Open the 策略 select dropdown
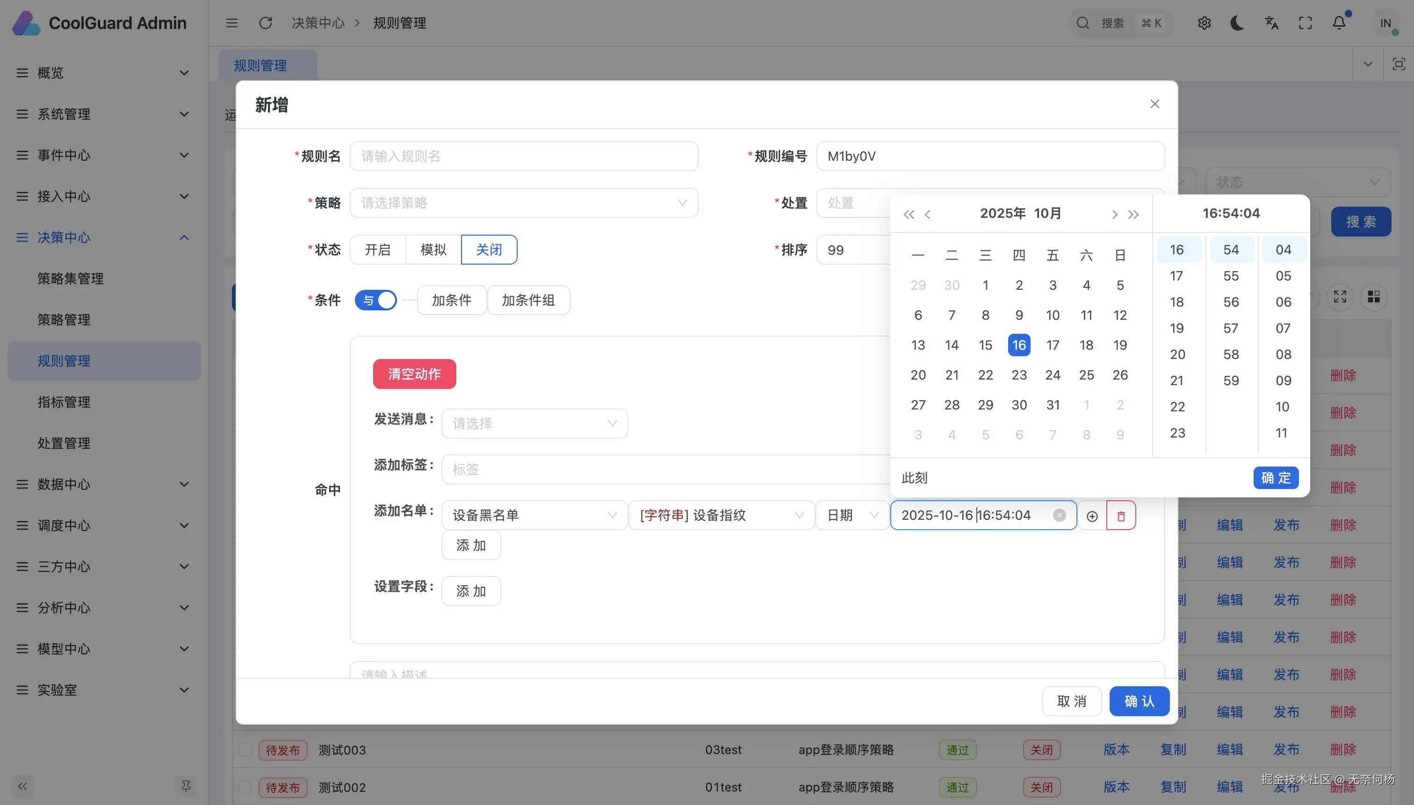The width and height of the screenshot is (1414, 805). [x=523, y=203]
